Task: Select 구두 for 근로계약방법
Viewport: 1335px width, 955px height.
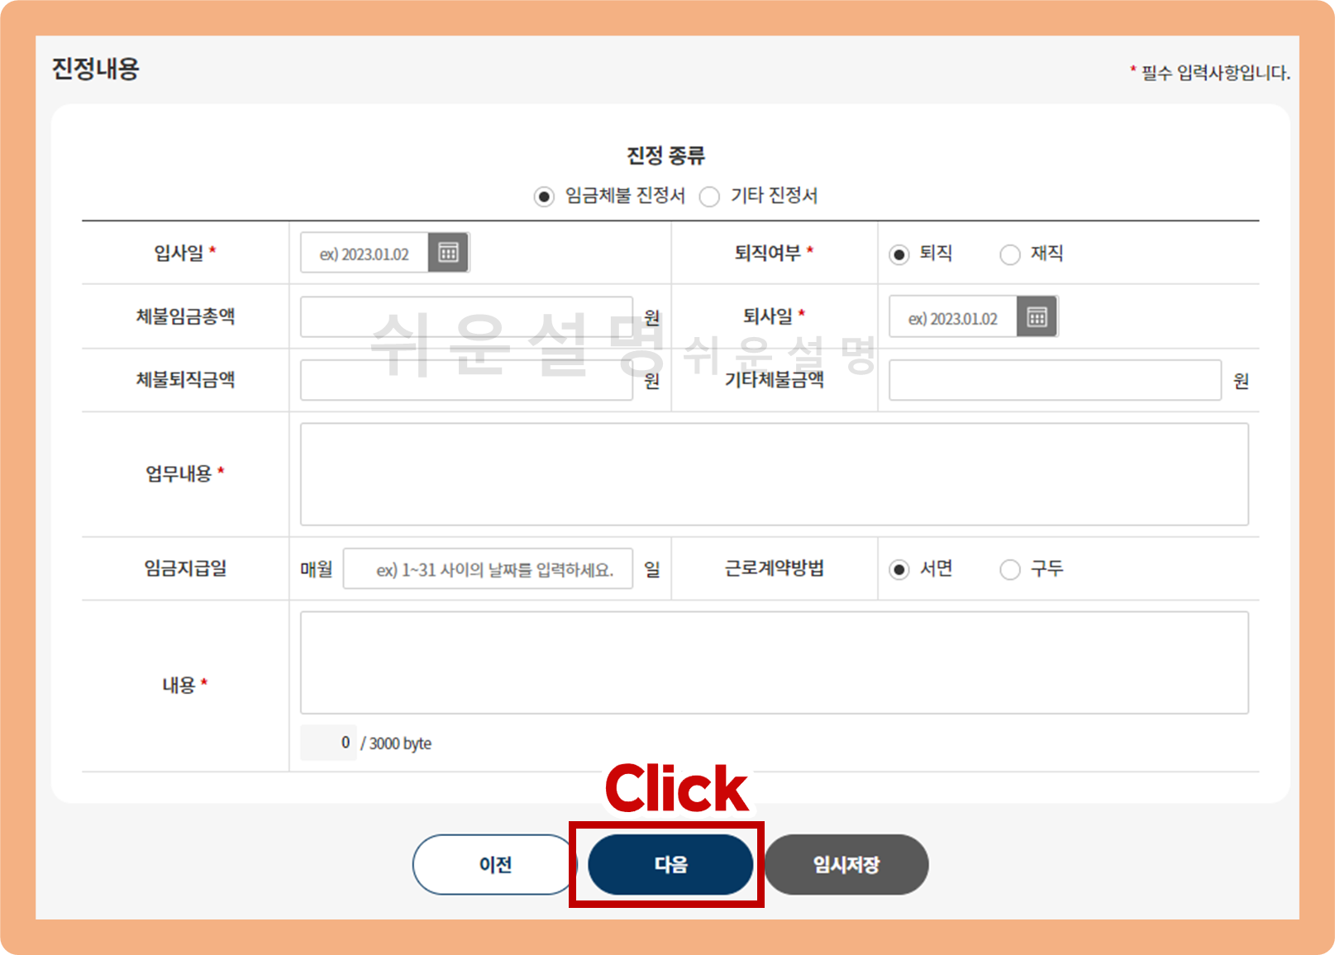Action: 1010,570
